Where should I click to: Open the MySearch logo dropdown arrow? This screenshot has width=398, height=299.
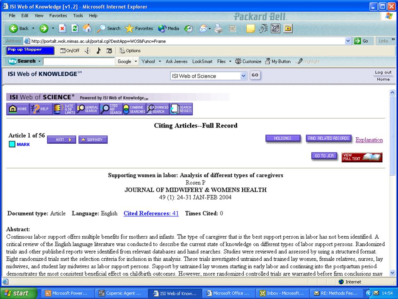tap(39, 61)
